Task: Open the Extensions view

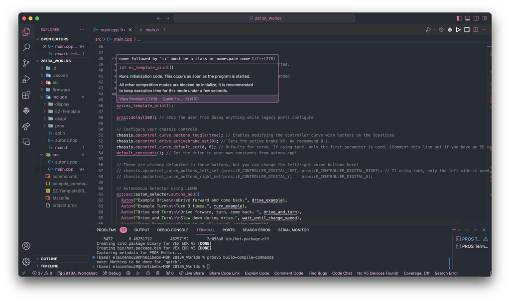Action: click(x=26, y=94)
